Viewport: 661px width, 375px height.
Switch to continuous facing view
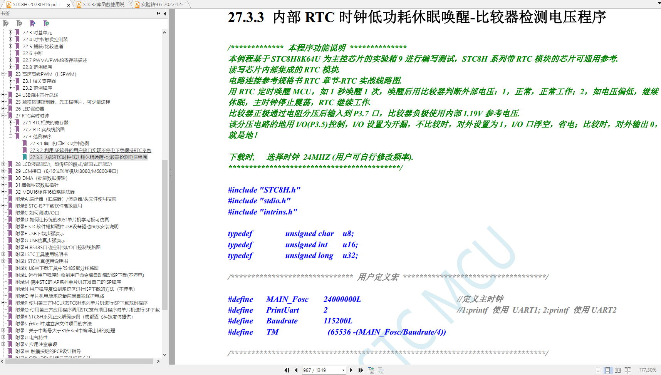click(x=627, y=370)
